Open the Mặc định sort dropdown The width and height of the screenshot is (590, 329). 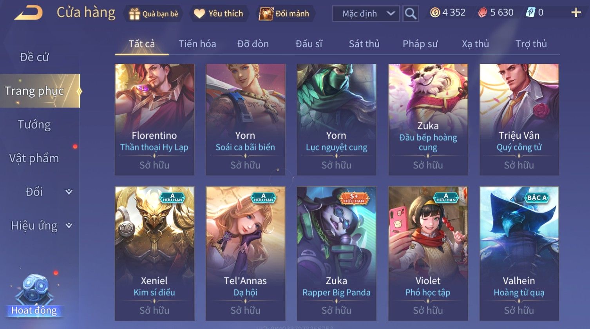pyautogui.click(x=366, y=14)
